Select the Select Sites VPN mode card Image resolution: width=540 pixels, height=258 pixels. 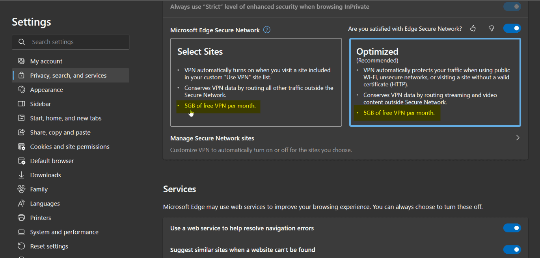[256, 82]
